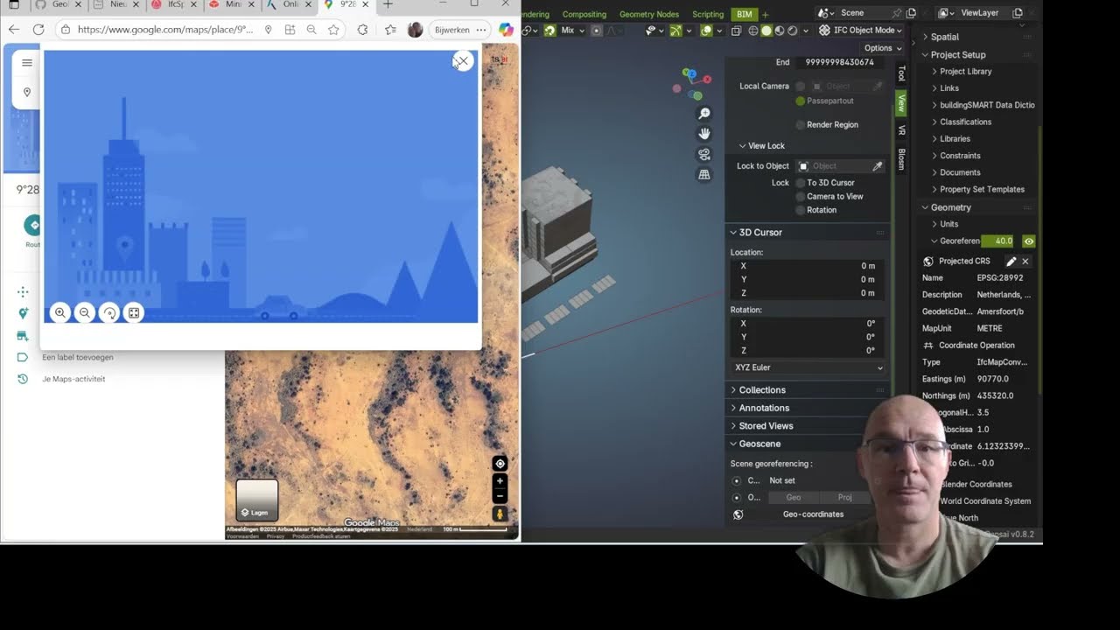Edit the Projected CRS with pencil icon
Viewport: 1120px width, 630px height.
[1011, 261]
